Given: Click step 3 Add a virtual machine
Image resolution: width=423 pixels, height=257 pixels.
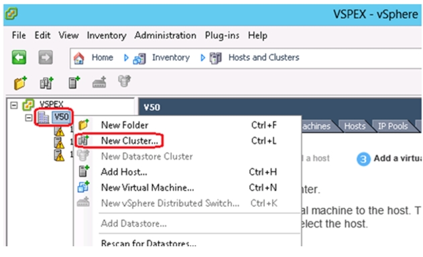Looking at the screenshot, I should 389,159.
